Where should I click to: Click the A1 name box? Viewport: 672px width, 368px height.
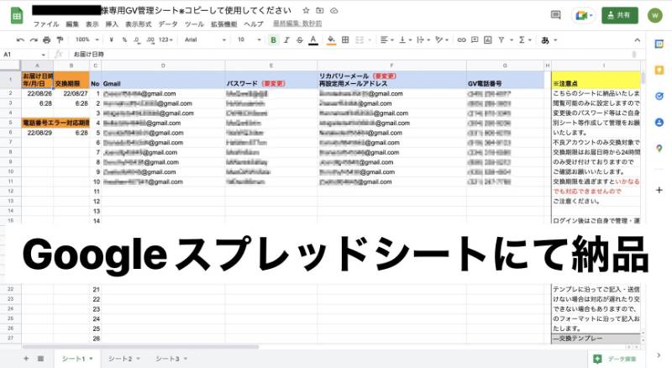[x=24, y=55]
